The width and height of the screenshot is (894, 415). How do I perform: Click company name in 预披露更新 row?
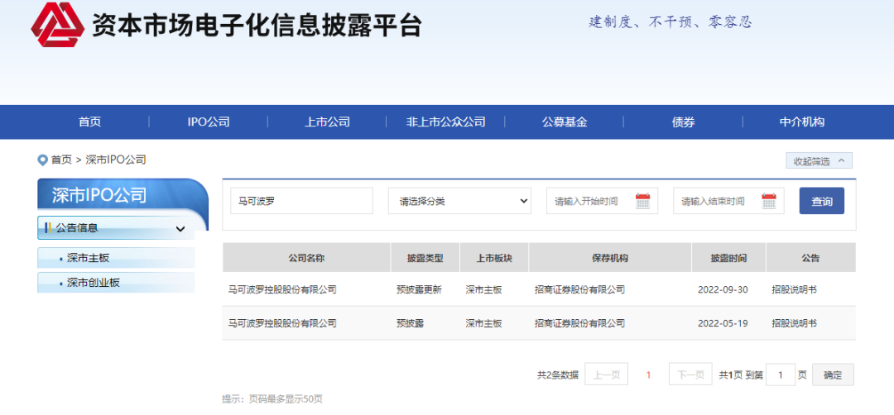pos(282,290)
